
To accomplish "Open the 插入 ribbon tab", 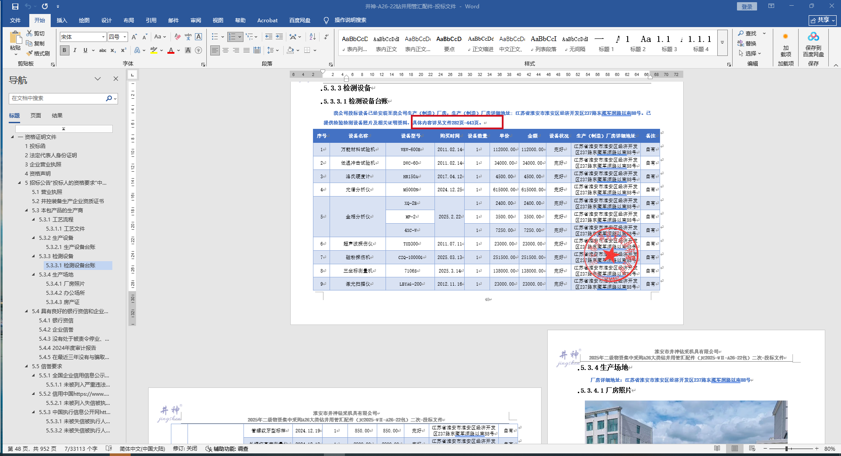I will point(62,21).
